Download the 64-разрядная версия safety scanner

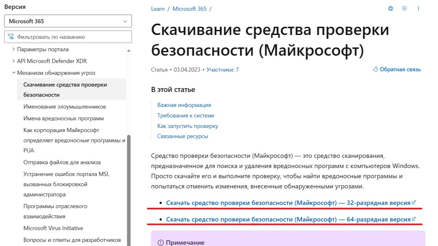pyautogui.click(x=288, y=219)
